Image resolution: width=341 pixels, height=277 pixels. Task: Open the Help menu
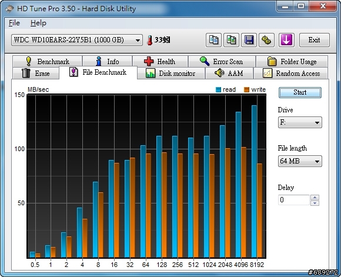(x=38, y=23)
